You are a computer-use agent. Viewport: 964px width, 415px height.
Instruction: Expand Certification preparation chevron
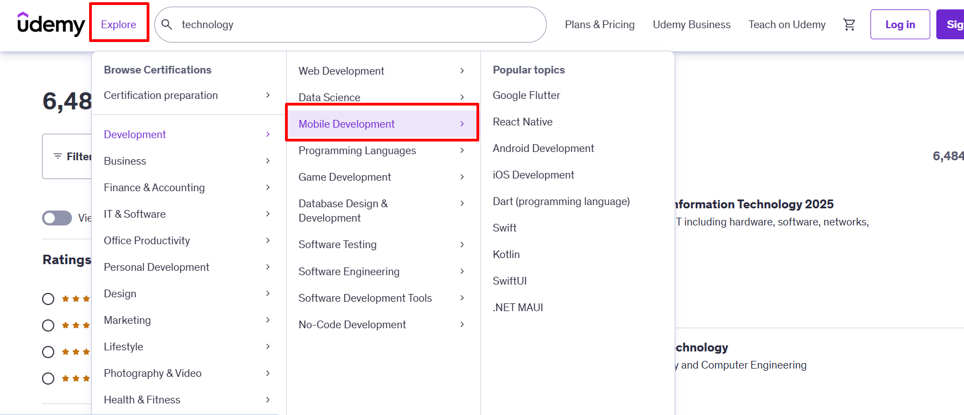(x=268, y=95)
